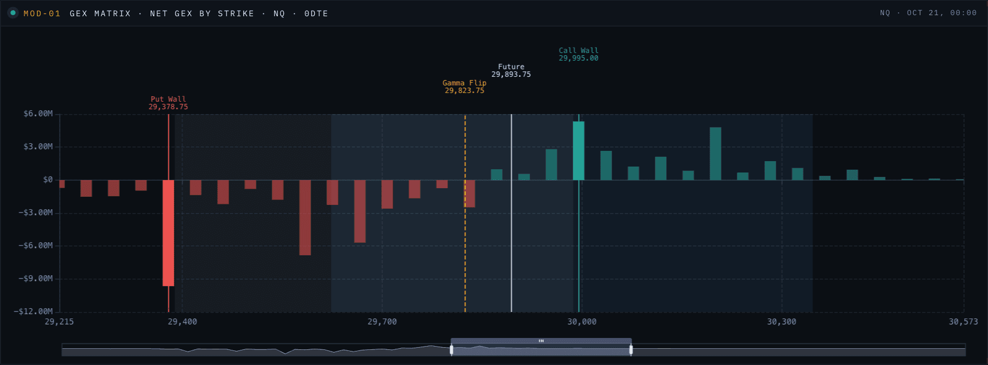
Task: Select the red bar under the Gamma Flip line
Action: (x=470, y=194)
